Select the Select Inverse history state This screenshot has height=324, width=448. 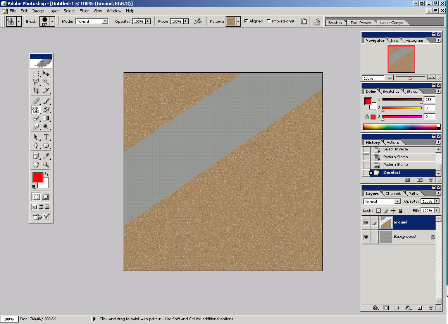(x=395, y=149)
